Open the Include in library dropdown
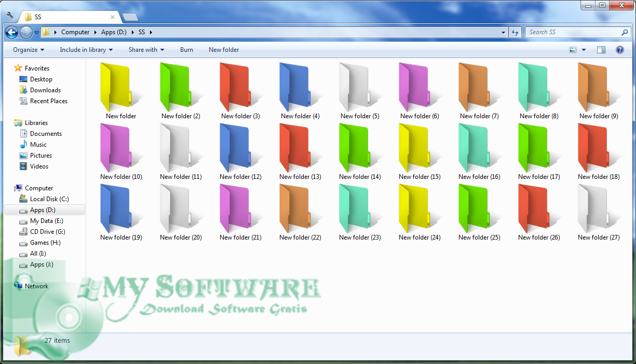Image resolution: width=636 pixels, height=364 pixels. (x=86, y=49)
